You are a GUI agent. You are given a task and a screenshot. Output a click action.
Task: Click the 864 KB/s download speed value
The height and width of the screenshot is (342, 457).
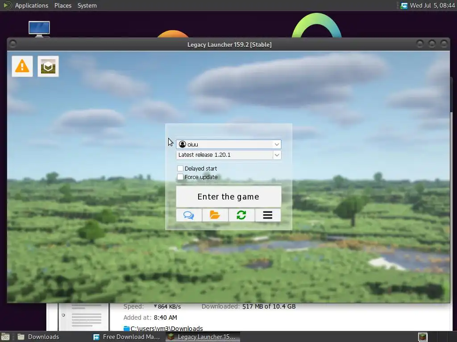(169, 306)
